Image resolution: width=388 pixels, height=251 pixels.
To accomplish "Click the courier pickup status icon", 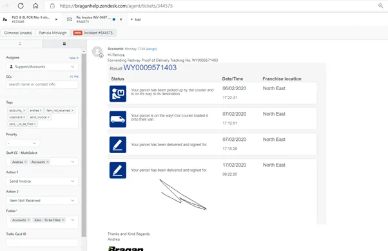I will (118, 93).
